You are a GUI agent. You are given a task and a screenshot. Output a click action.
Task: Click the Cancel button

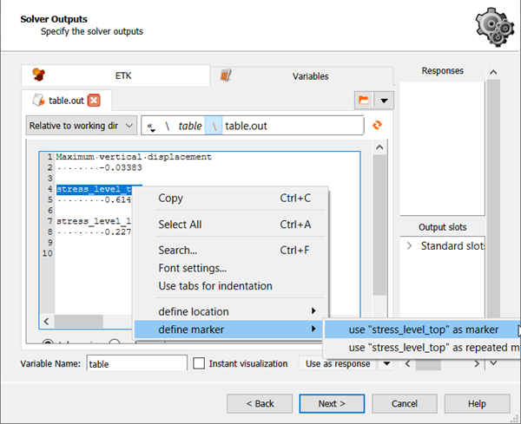405,403
